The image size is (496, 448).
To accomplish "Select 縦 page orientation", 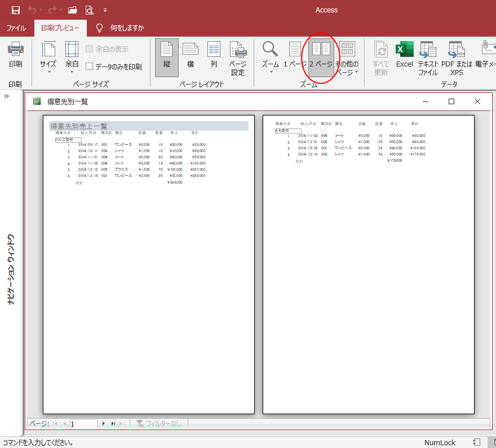I will pos(166,56).
